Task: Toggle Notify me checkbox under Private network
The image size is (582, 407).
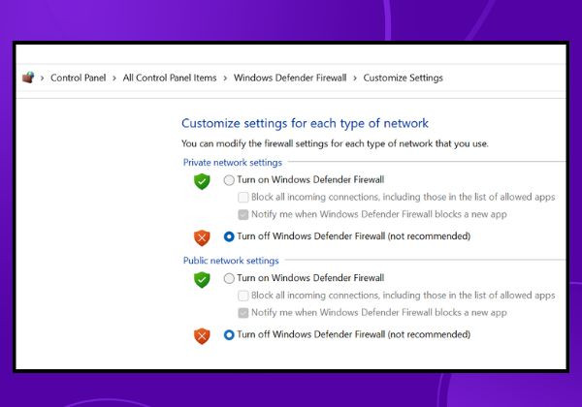Action: (243, 214)
